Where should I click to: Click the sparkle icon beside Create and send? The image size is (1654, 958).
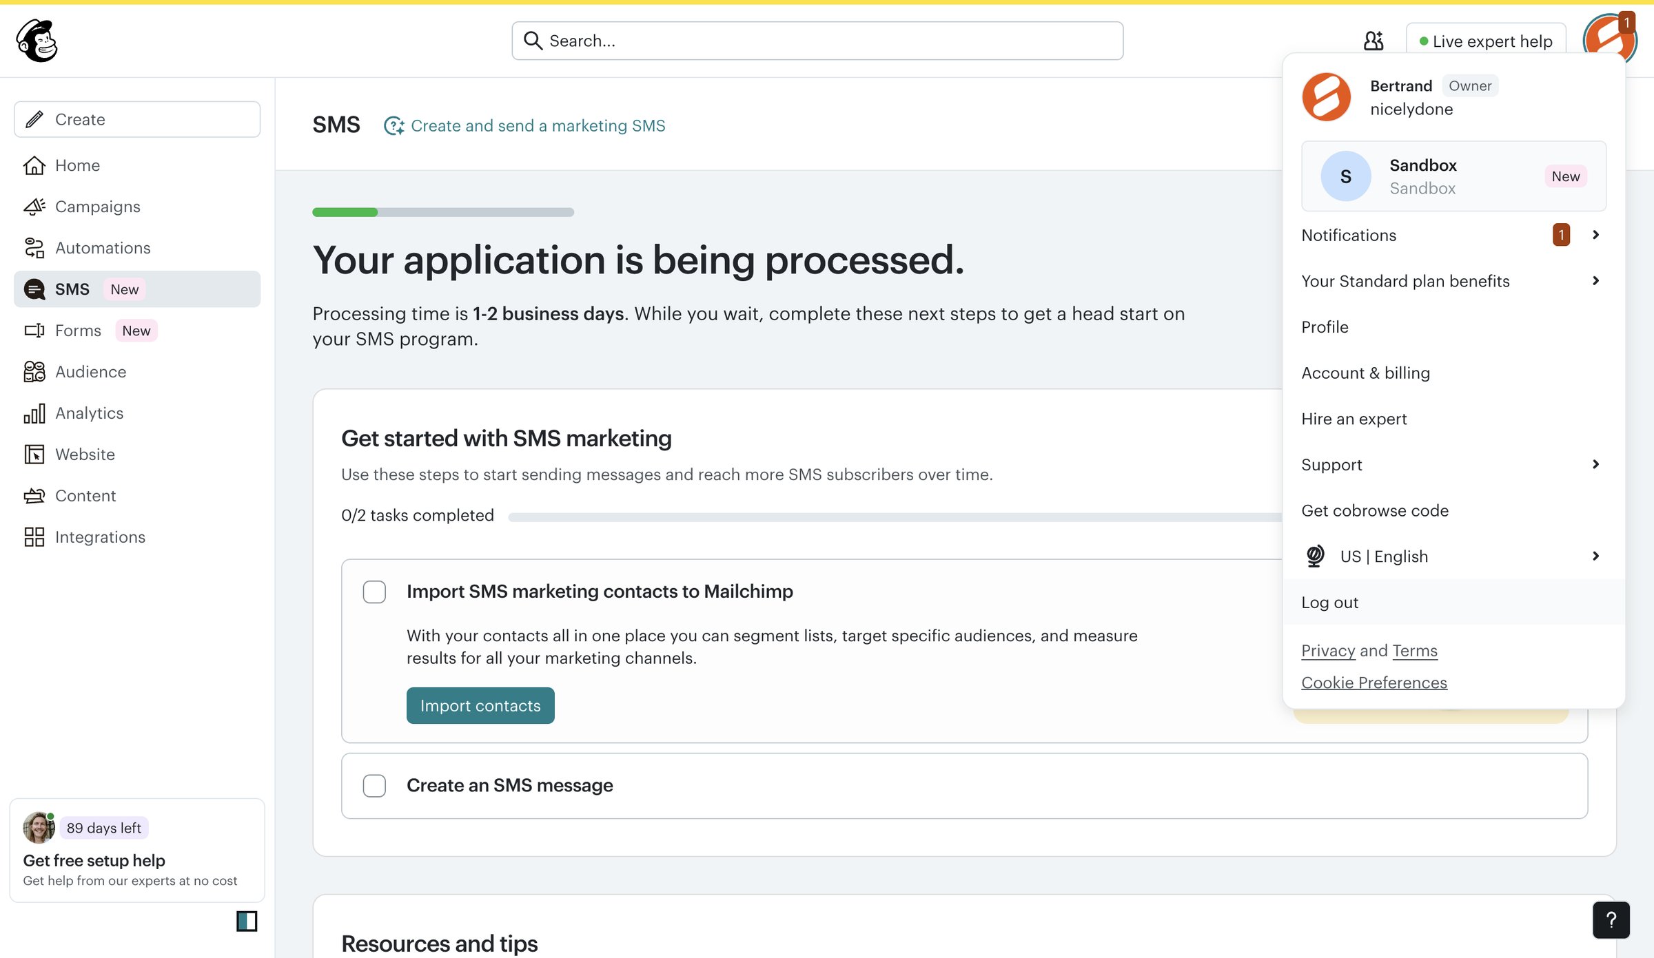[x=394, y=125]
